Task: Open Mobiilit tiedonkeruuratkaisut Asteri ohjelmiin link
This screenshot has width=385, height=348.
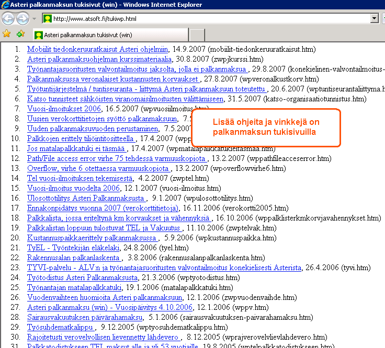Action: coord(97,49)
